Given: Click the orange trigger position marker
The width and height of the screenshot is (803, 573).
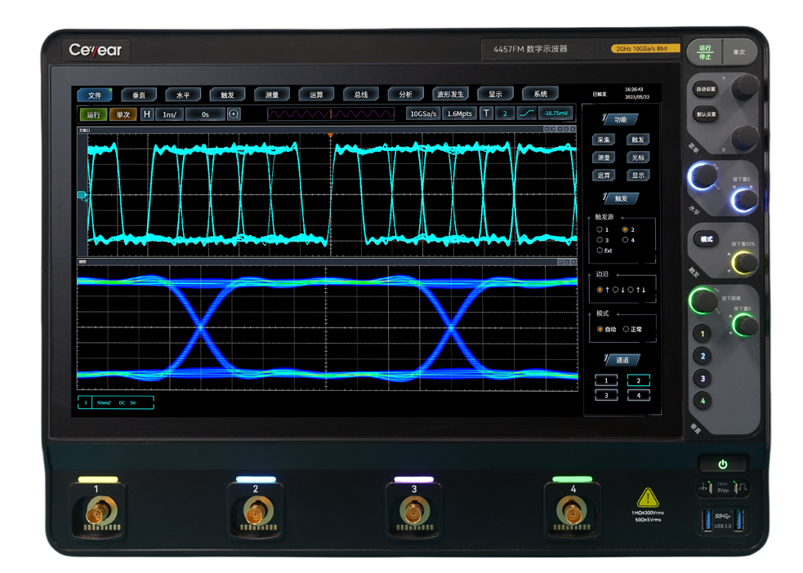Looking at the screenshot, I should pos(330,134).
